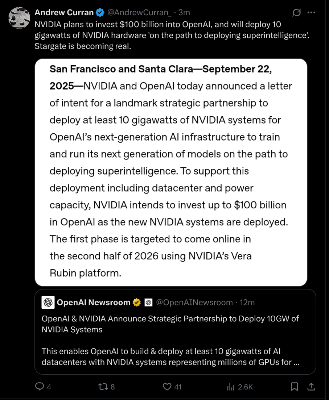Reply to the post via the comment icon
The width and height of the screenshot is (329, 400).
[40, 387]
